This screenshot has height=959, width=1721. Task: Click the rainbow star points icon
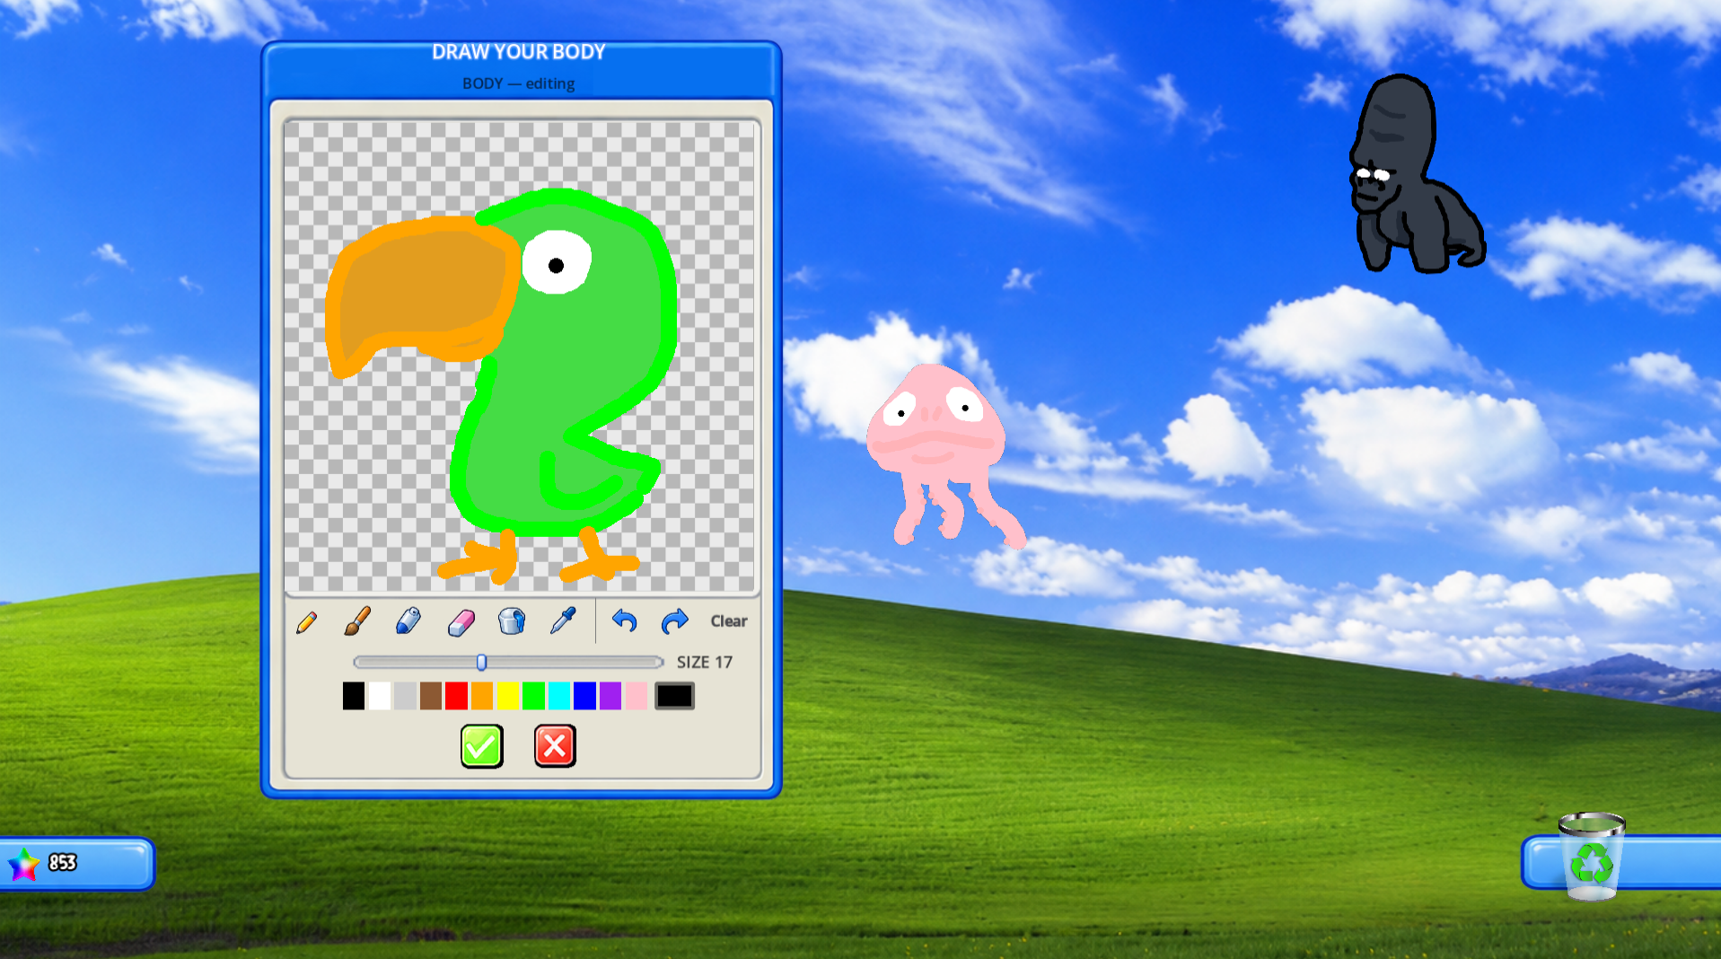pyautogui.click(x=24, y=864)
